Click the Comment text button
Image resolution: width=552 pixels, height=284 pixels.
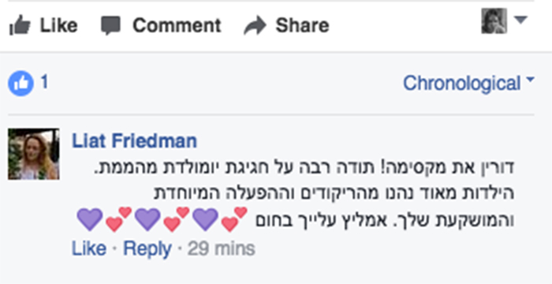coord(177,25)
